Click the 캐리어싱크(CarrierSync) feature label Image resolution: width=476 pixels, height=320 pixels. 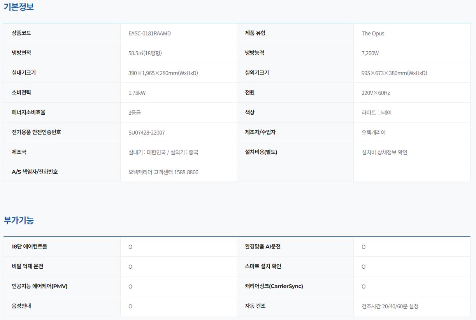pyautogui.click(x=274, y=286)
